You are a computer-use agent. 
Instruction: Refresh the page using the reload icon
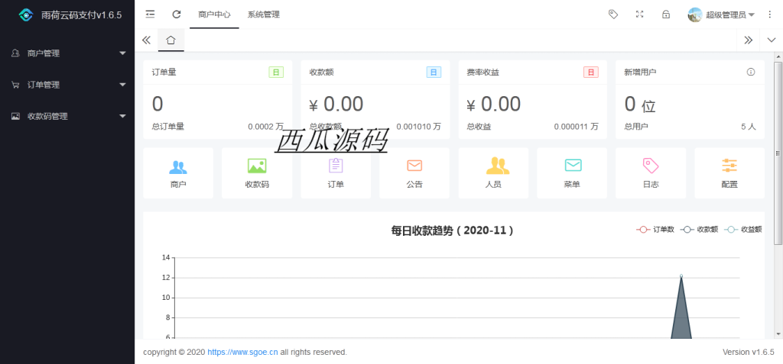click(177, 14)
